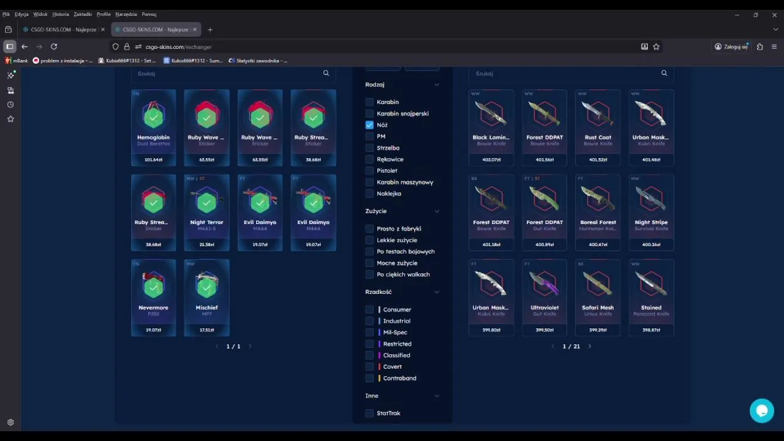Select the Stained Paracord Knife card
The height and width of the screenshot is (441, 784).
pos(651,298)
